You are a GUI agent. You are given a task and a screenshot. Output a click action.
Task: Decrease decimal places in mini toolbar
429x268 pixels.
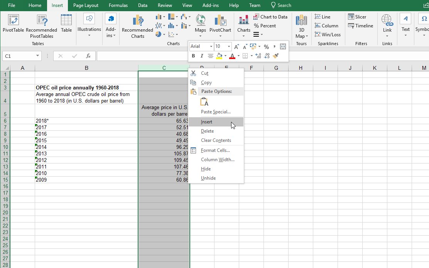click(x=267, y=56)
